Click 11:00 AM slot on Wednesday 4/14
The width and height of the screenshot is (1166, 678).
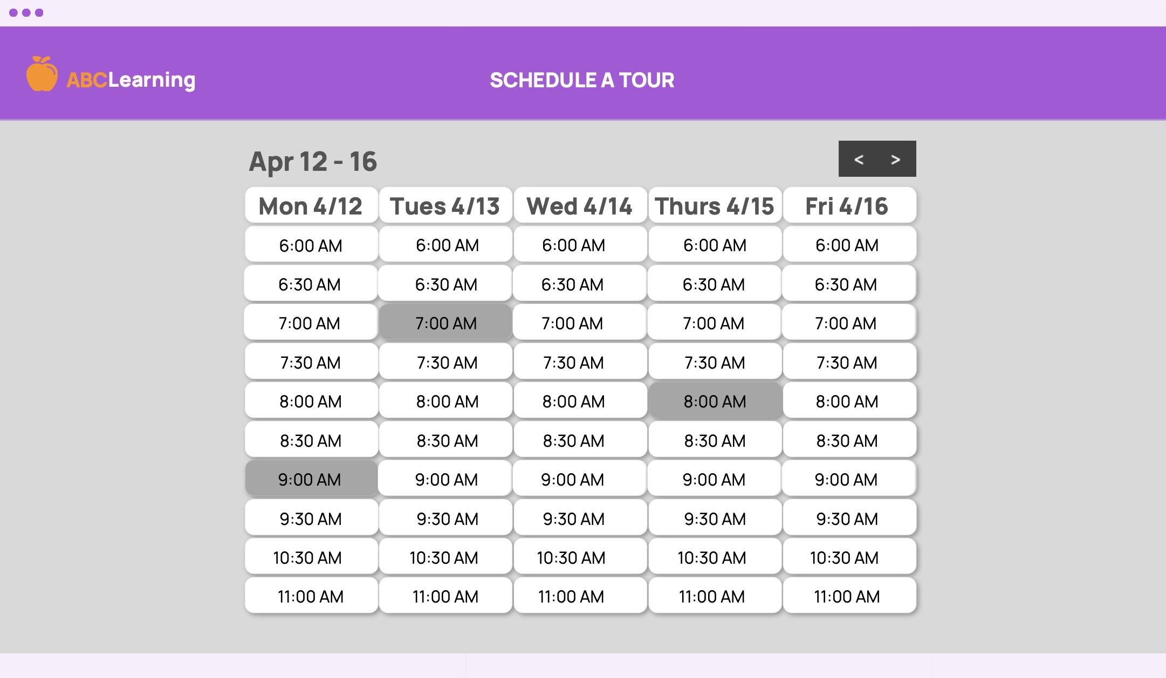579,596
